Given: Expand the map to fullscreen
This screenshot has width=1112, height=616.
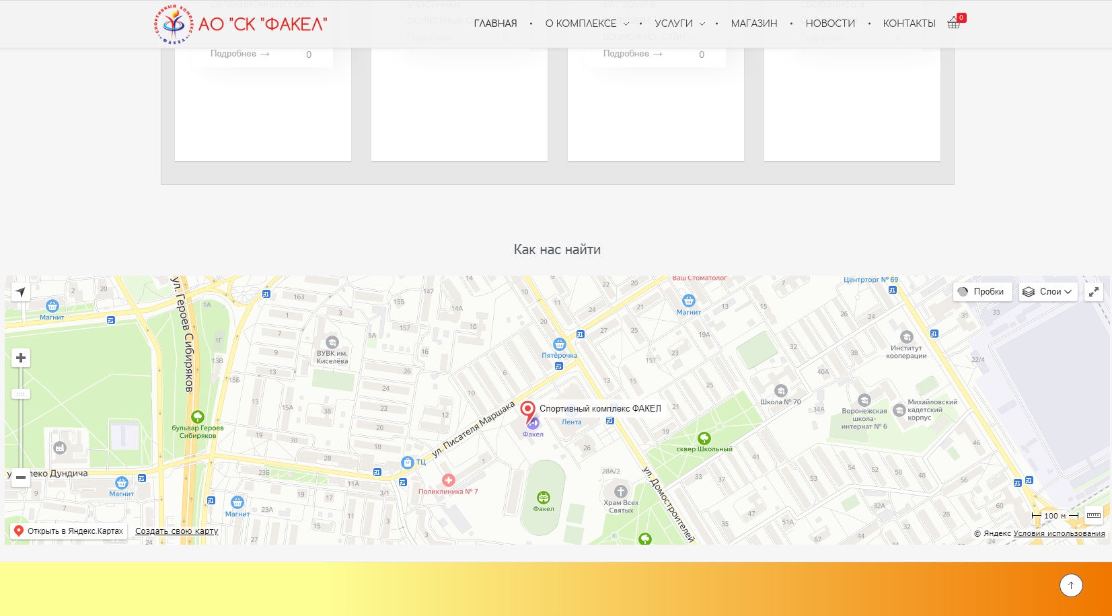Looking at the screenshot, I should tap(1094, 292).
